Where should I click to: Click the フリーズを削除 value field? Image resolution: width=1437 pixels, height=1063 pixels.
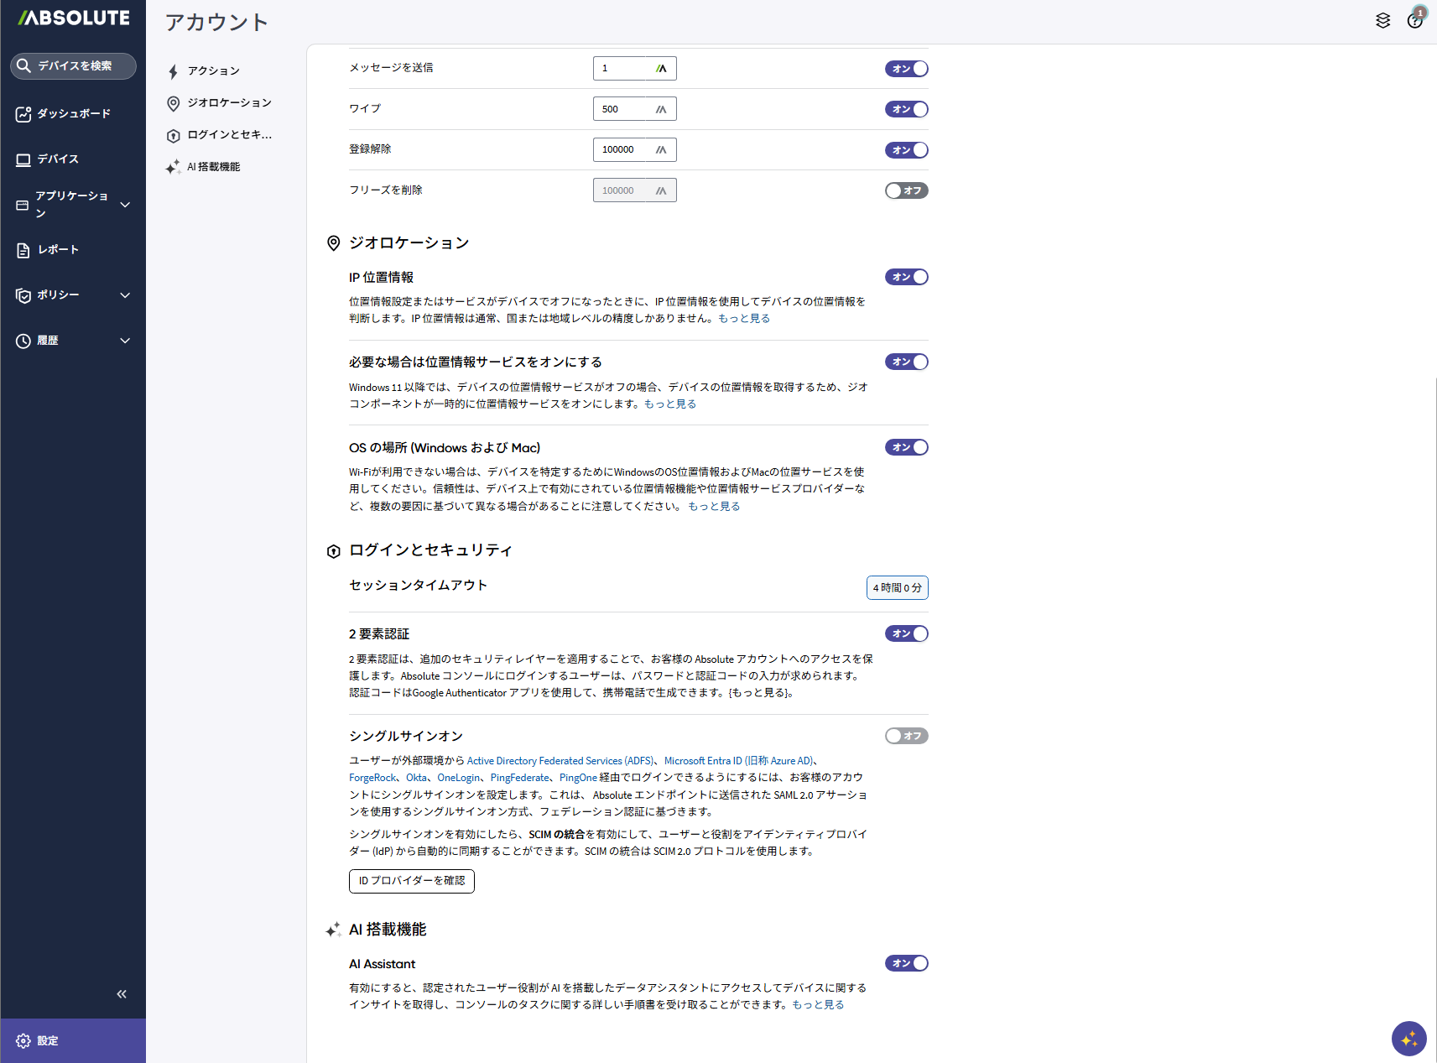(x=634, y=190)
